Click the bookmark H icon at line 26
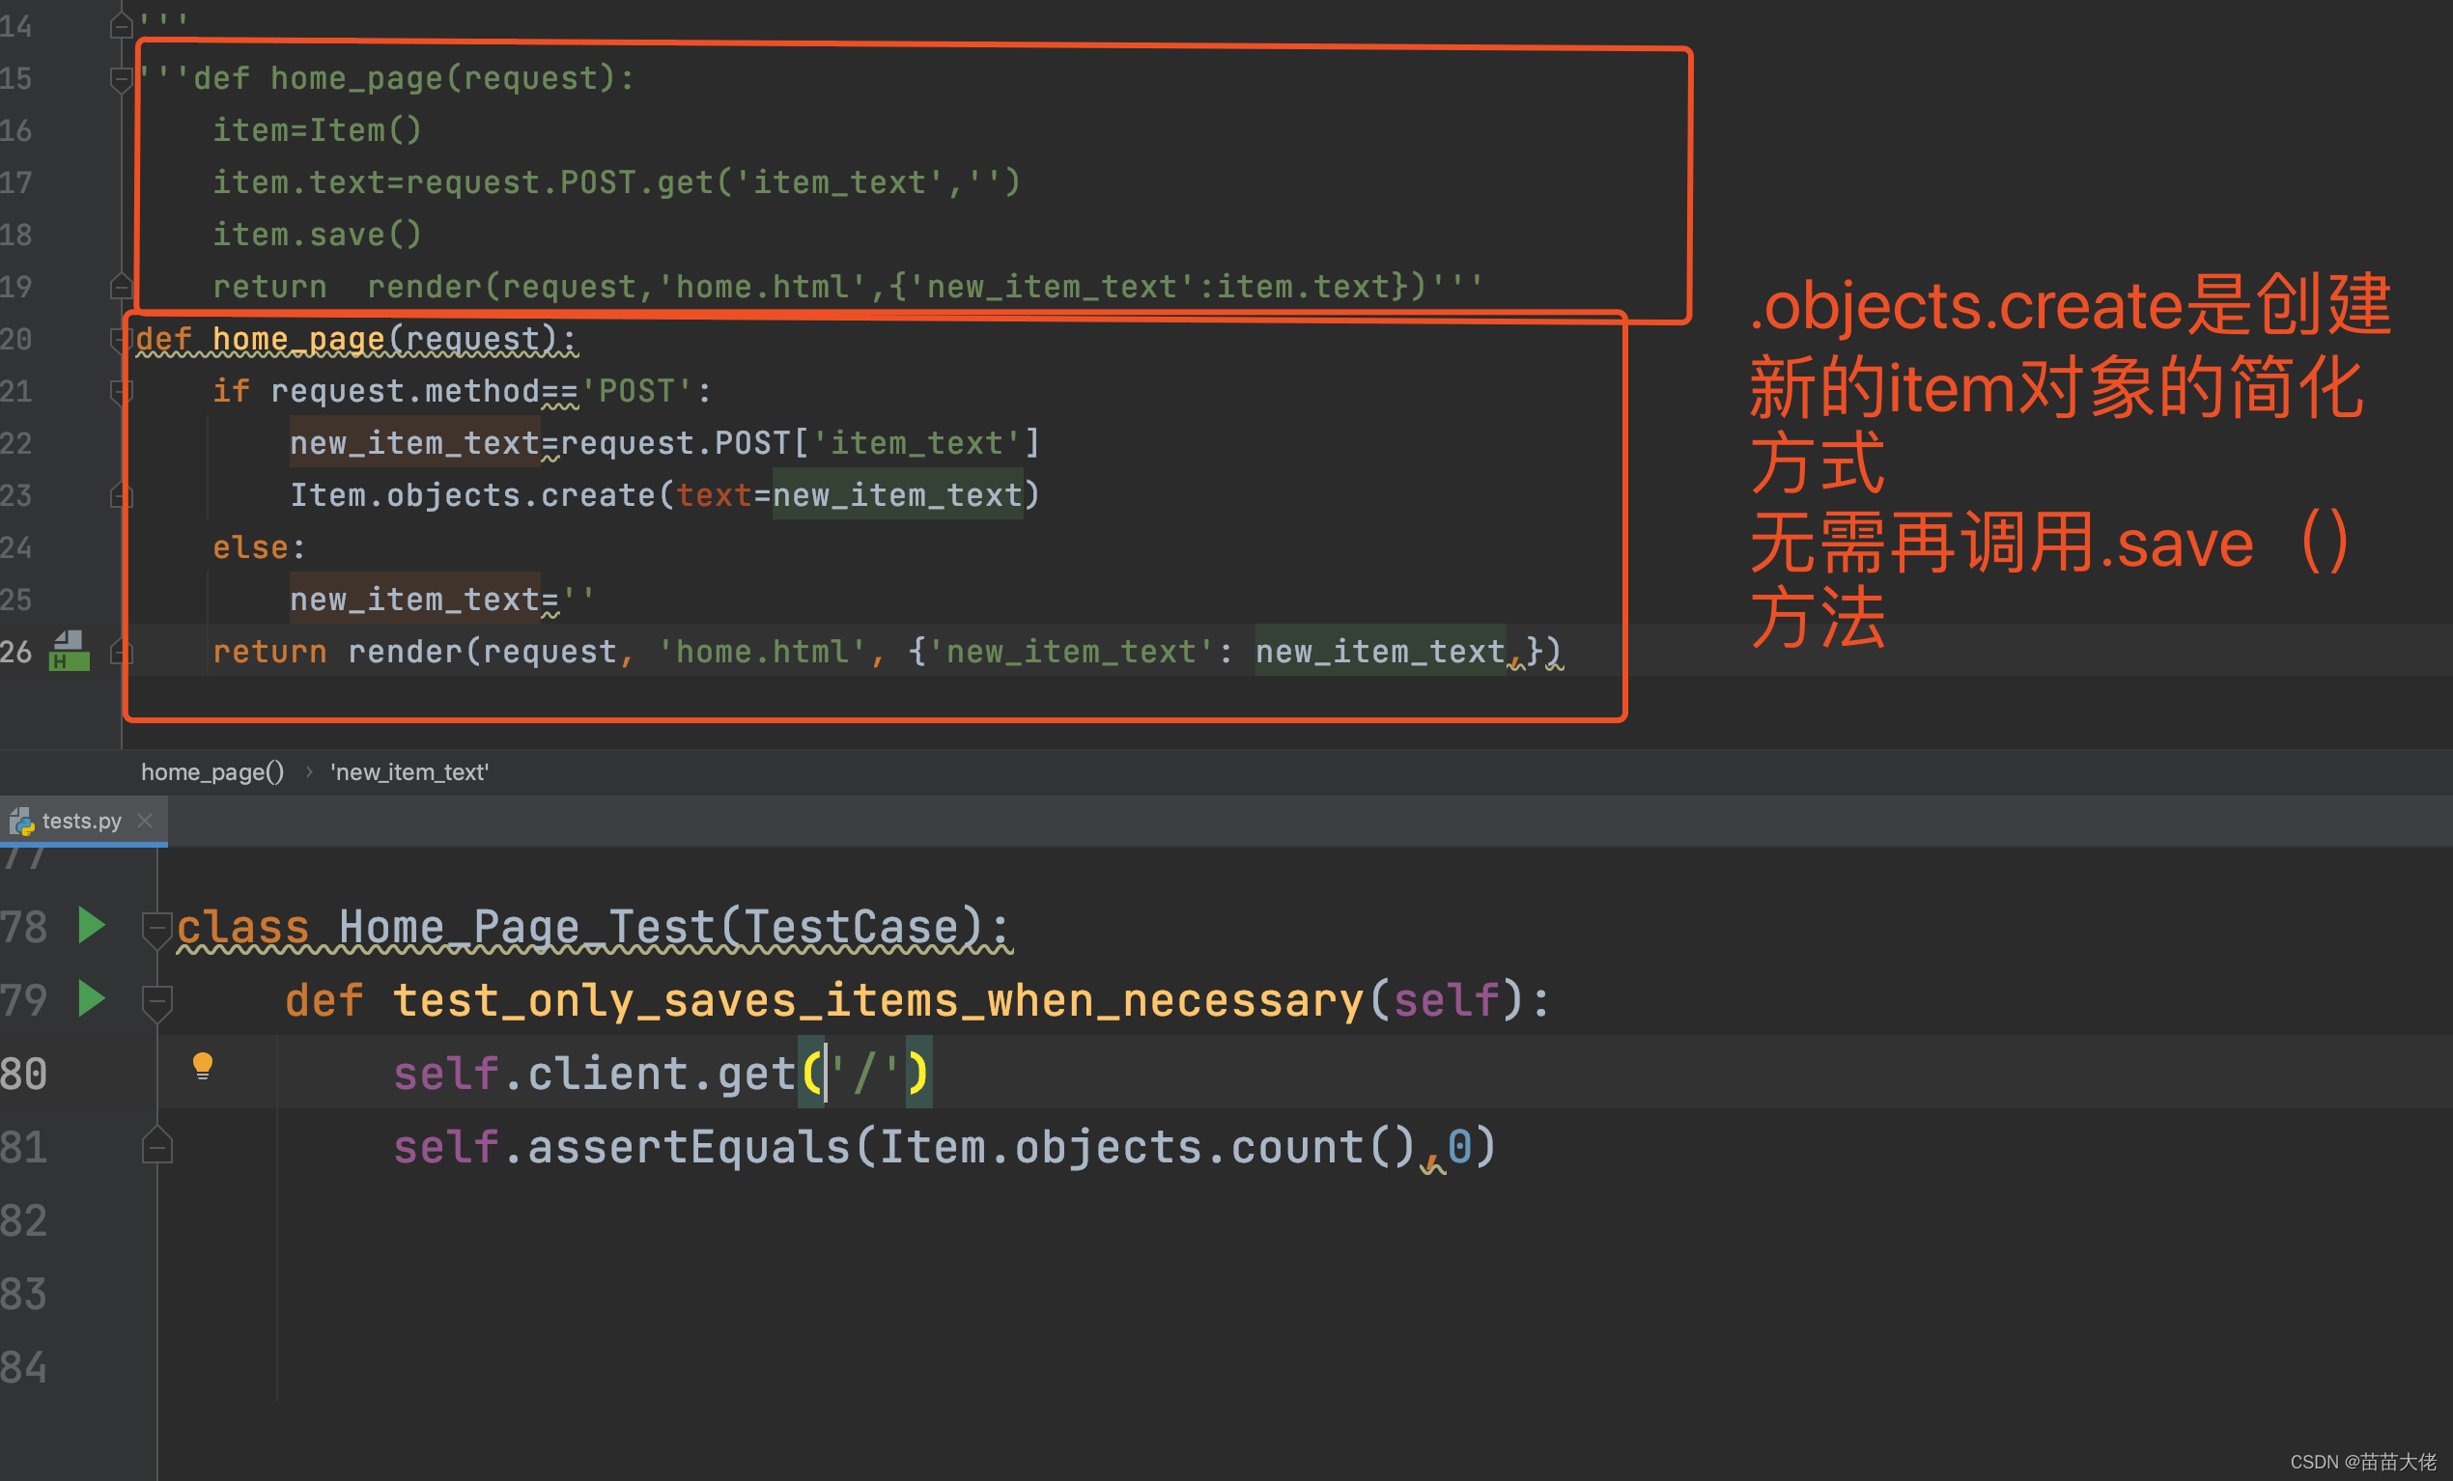The image size is (2453, 1481). coord(69,651)
